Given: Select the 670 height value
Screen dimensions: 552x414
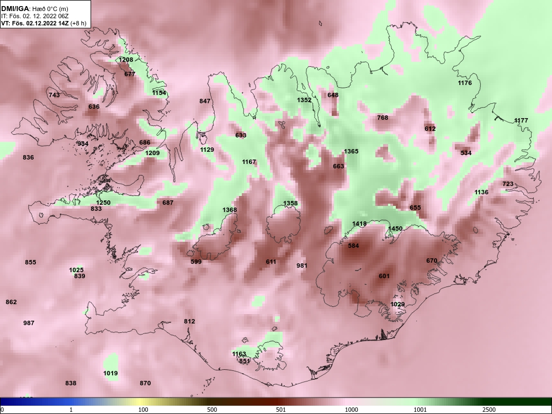Looking at the screenshot, I should click(432, 261).
